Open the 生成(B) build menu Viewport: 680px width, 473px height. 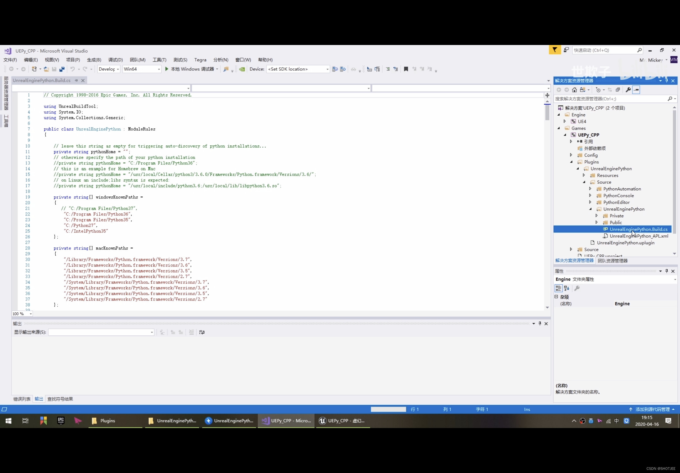pos(94,60)
